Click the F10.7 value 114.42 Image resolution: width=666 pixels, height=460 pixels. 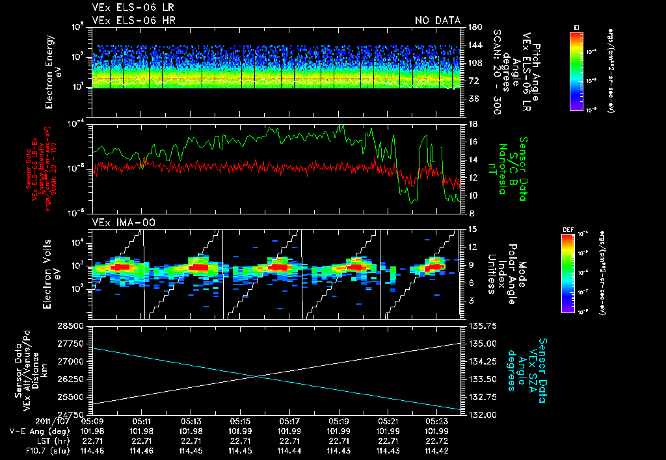tap(437, 451)
